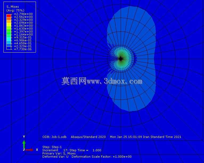204x163 pixels.
Task: Click the crack tip at the mesh center
Action: (x=121, y=59)
